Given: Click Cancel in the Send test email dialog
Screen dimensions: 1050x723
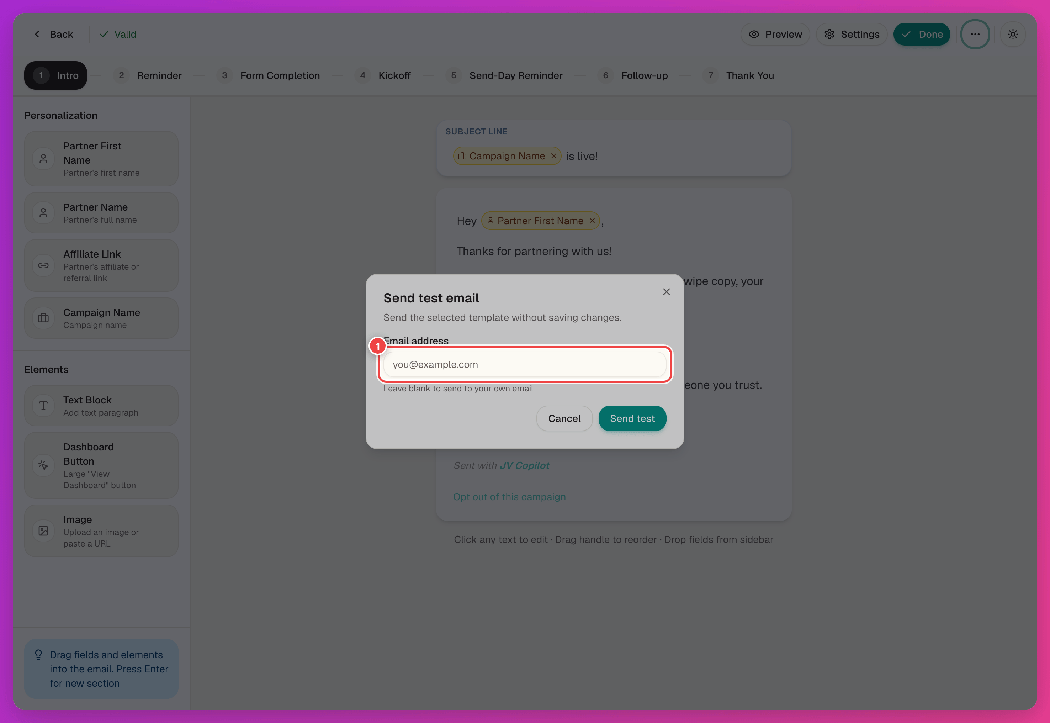Looking at the screenshot, I should pyautogui.click(x=564, y=418).
